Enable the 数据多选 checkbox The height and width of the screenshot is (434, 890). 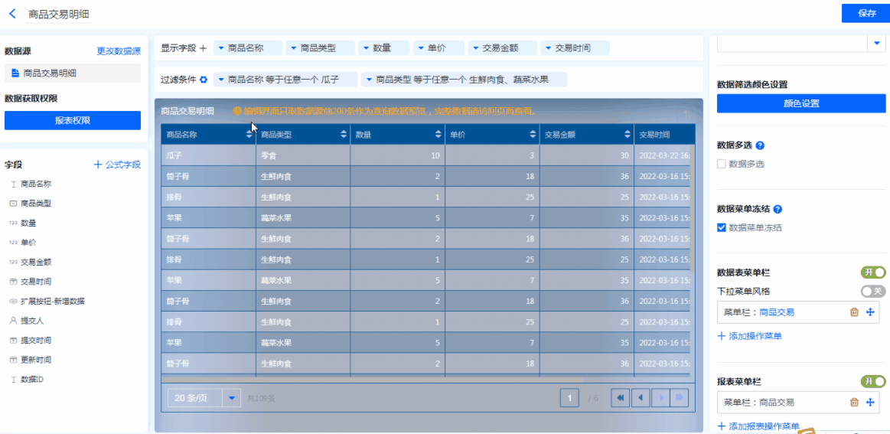(722, 164)
